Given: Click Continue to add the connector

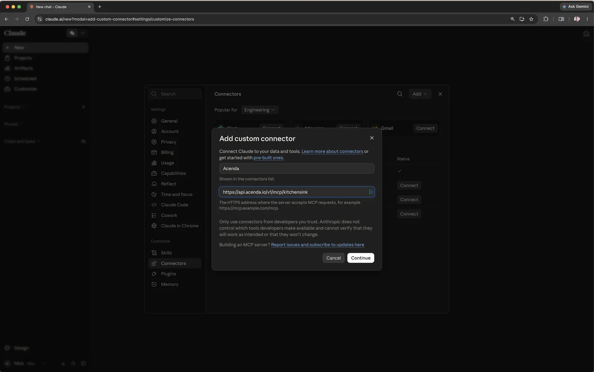Looking at the screenshot, I should (360, 258).
